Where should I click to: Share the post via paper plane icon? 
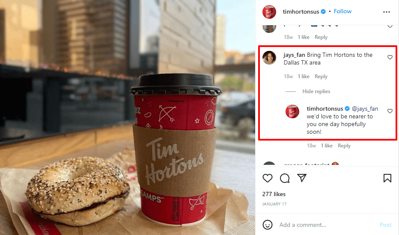pos(302,178)
